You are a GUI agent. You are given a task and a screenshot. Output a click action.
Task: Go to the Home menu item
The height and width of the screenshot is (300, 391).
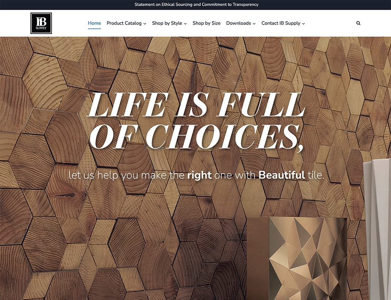point(94,23)
